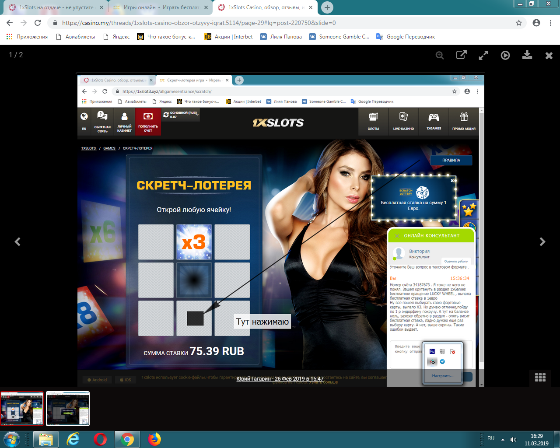Show hidden system tray icons

(503, 439)
